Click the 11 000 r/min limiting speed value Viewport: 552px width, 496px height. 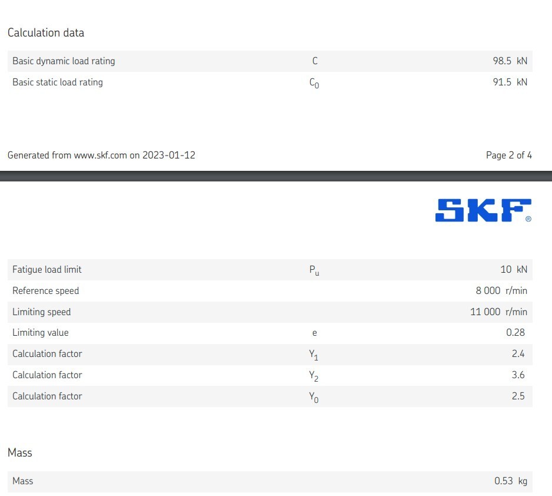498,312
